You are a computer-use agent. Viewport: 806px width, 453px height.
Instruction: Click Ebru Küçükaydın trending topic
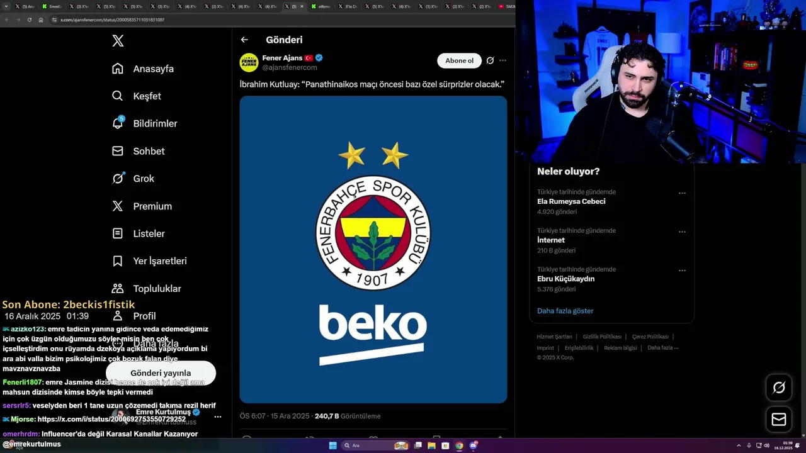pos(565,279)
